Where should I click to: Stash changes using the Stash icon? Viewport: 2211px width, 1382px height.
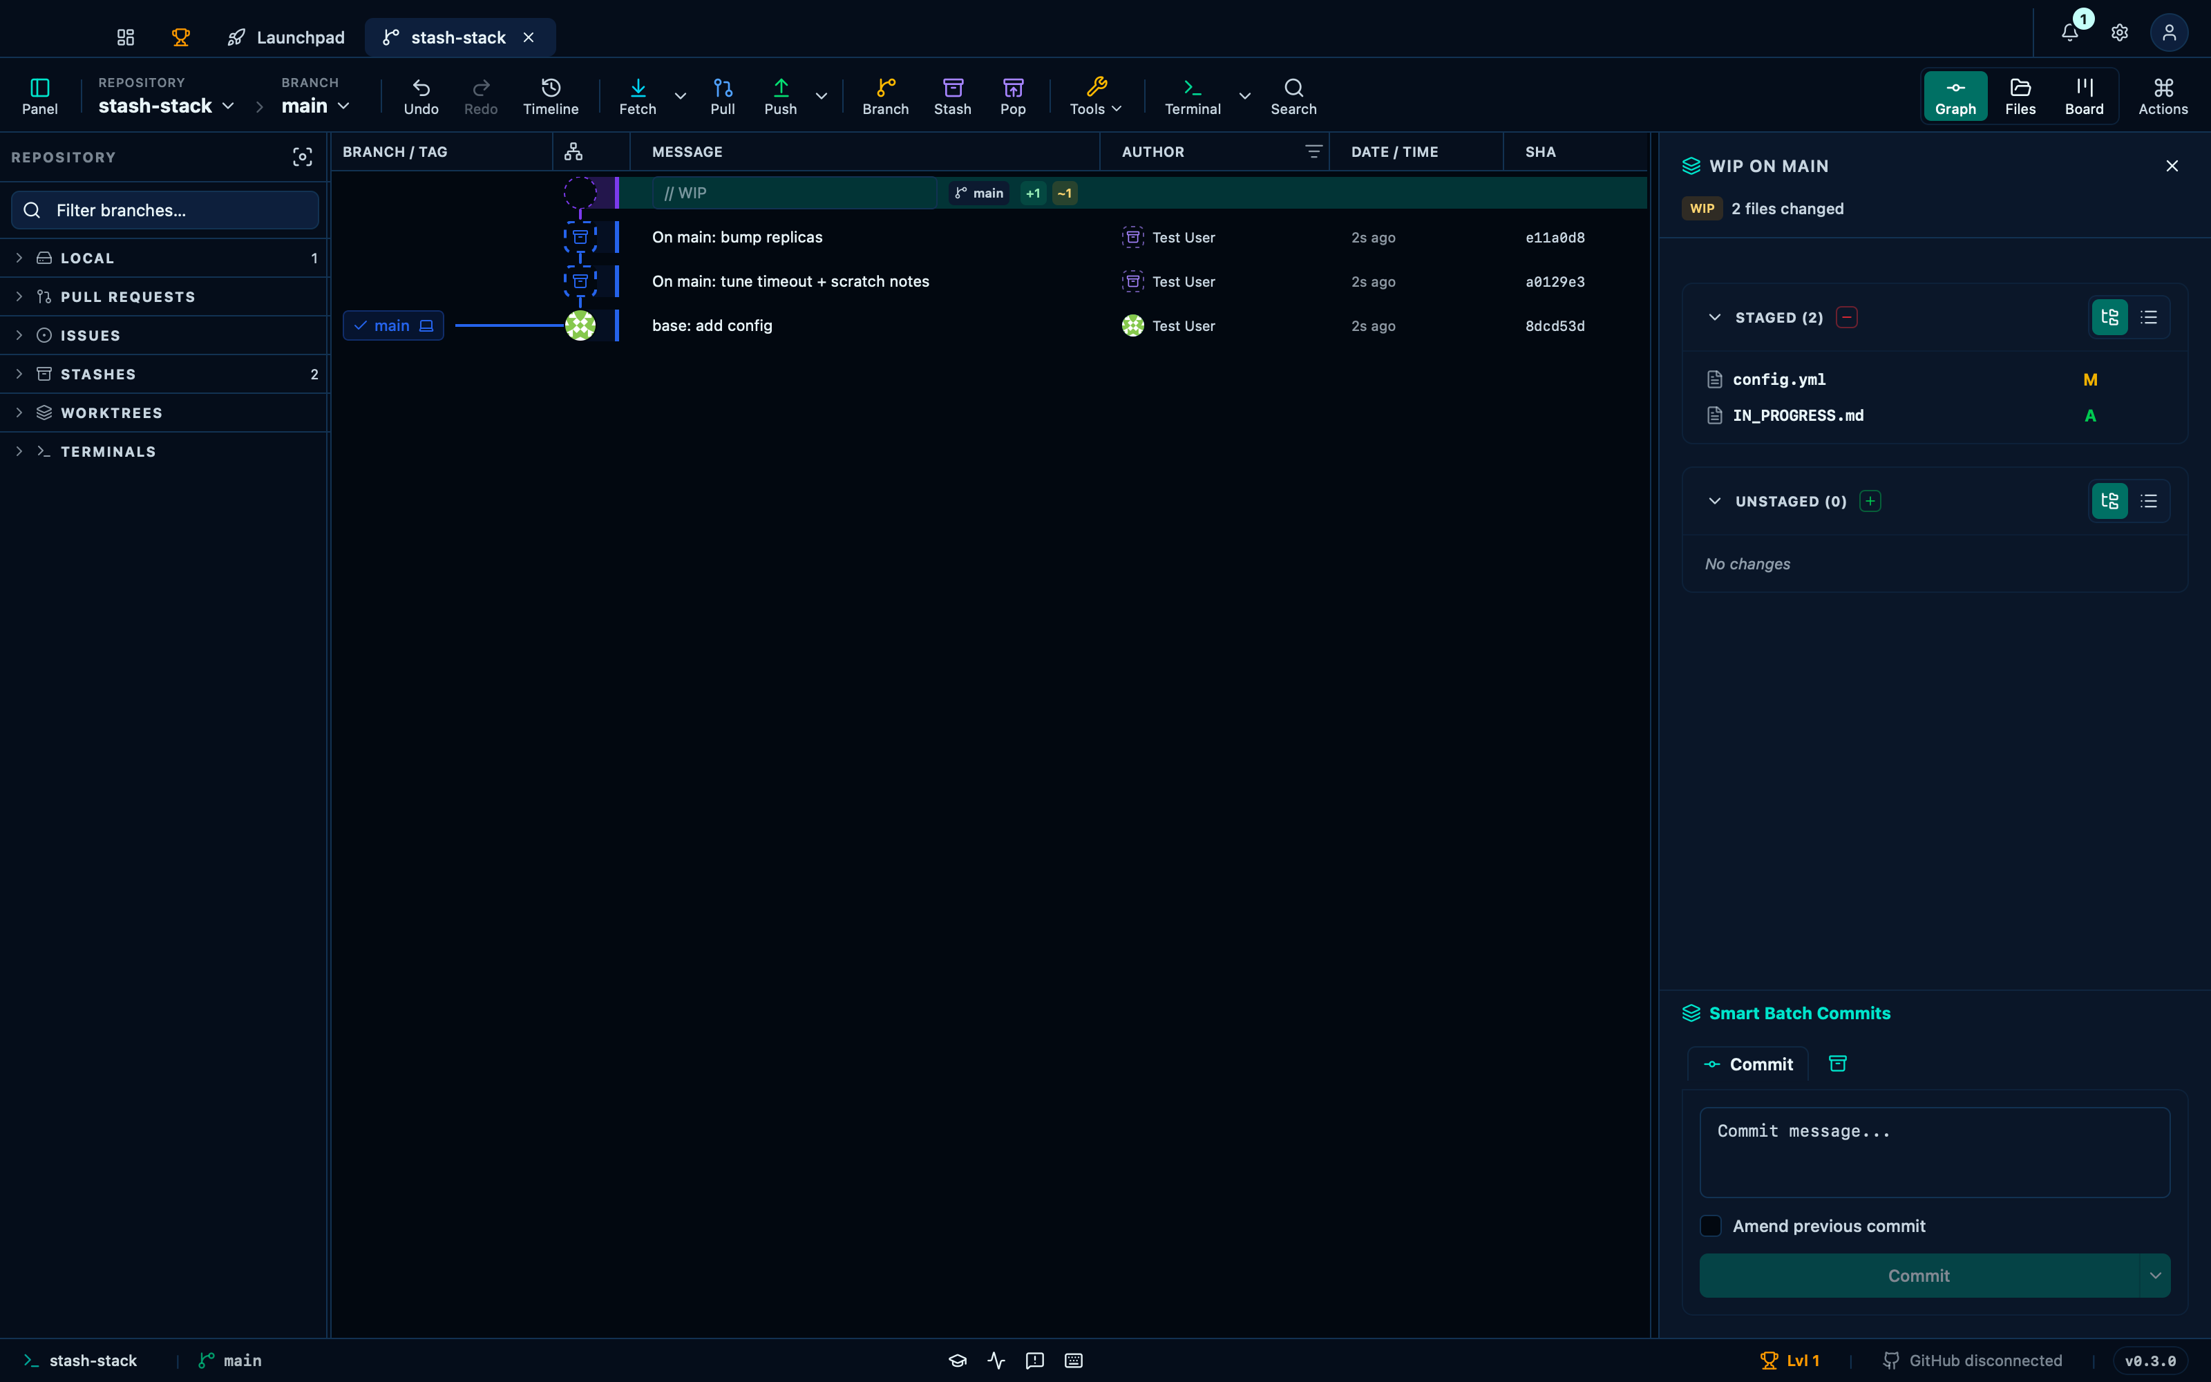pos(952,96)
